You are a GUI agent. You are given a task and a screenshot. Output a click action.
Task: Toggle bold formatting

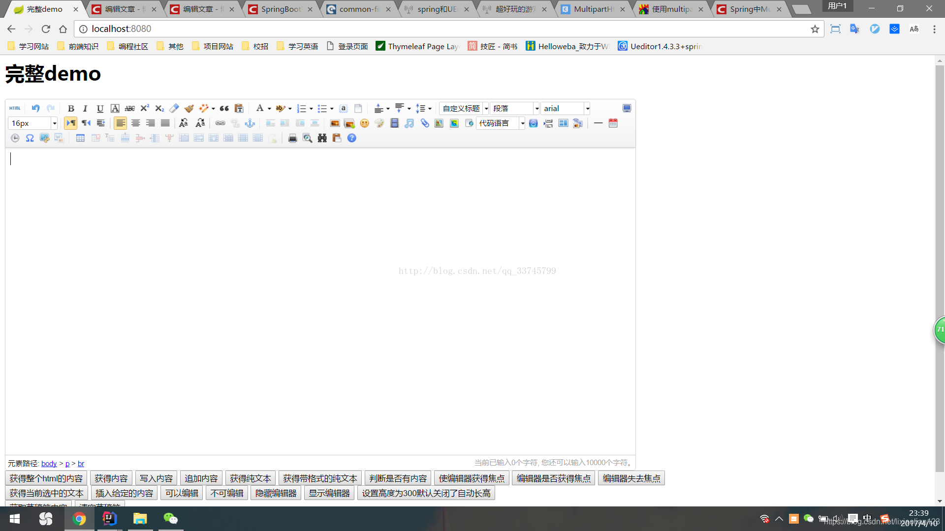click(x=71, y=108)
